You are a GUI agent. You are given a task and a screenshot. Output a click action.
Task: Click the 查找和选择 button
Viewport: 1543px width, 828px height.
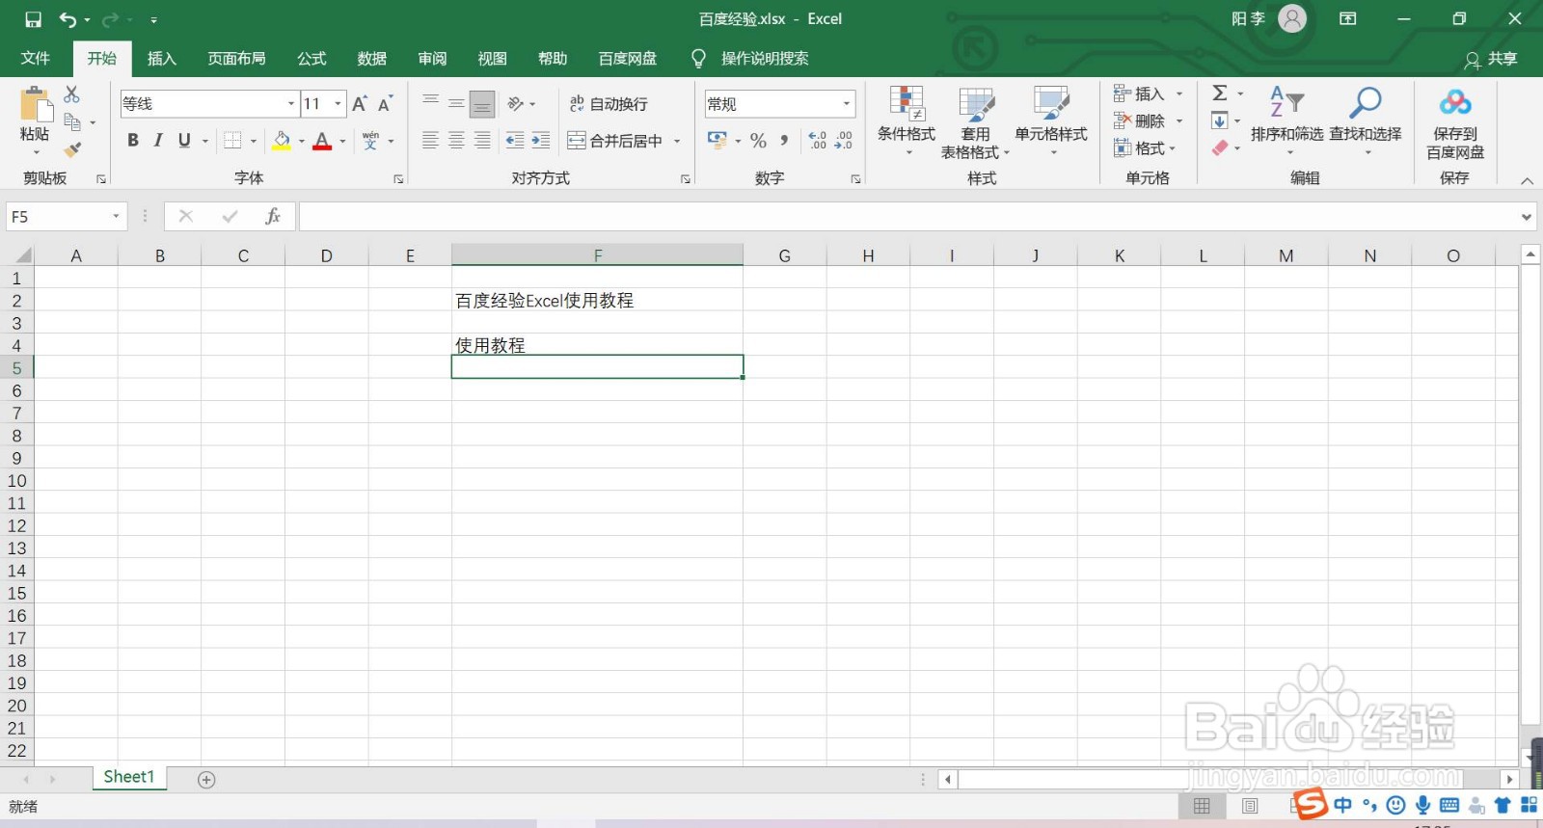click(1366, 122)
